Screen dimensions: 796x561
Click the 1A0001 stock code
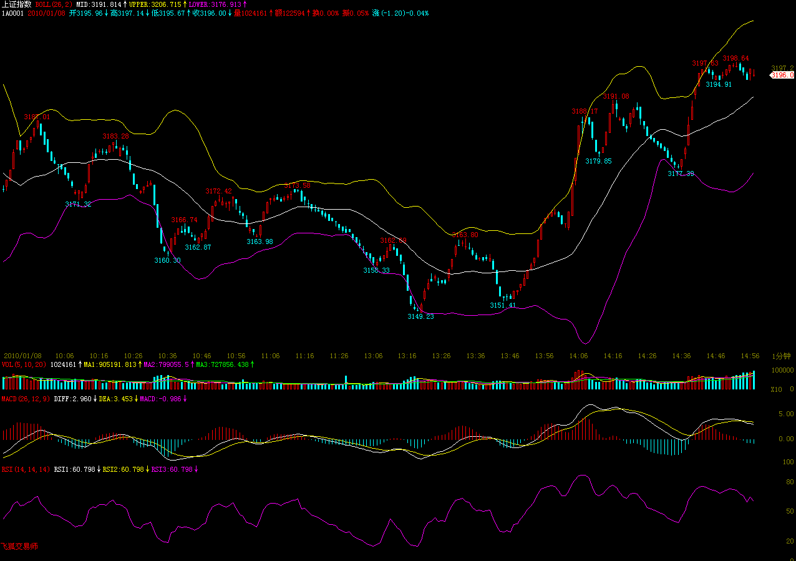[12, 13]
